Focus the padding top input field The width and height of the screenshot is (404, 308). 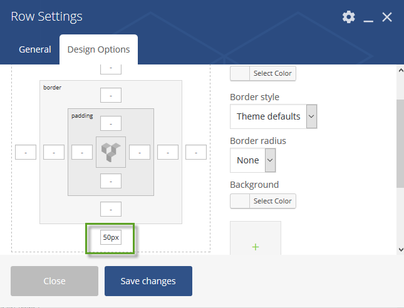111,123
